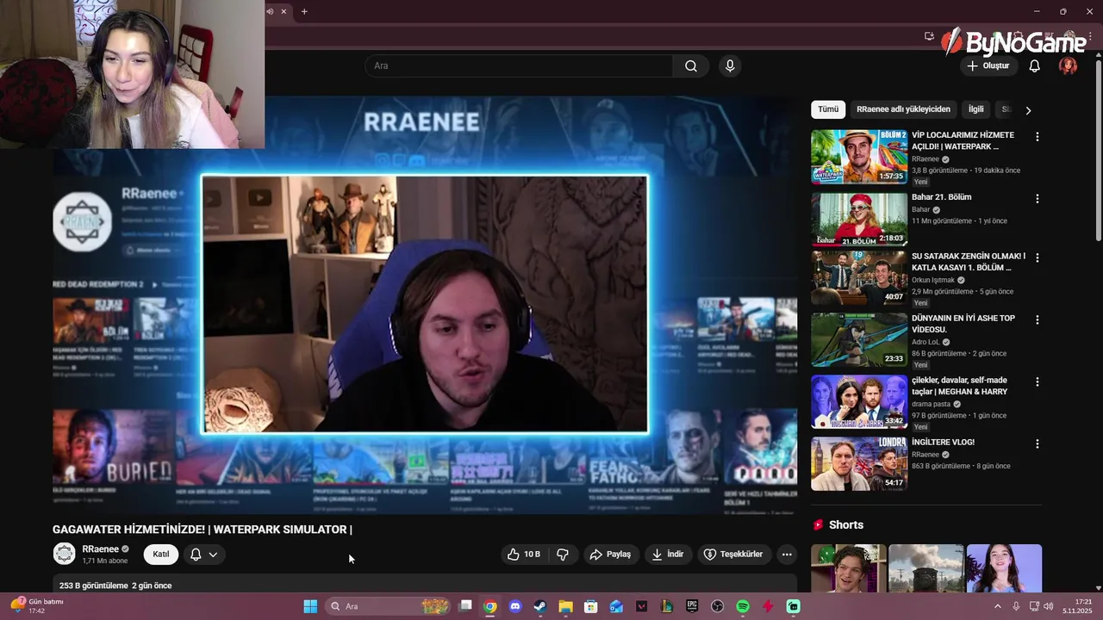This screenshot has width=1103, height=620.
Task: Open the DÜNYANIN EN İYİ ASHE TOP thumbnail
Action: pyautogui.click(x=859, y=340)
